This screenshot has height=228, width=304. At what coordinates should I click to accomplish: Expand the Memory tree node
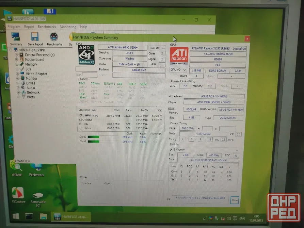coord(17,64)
